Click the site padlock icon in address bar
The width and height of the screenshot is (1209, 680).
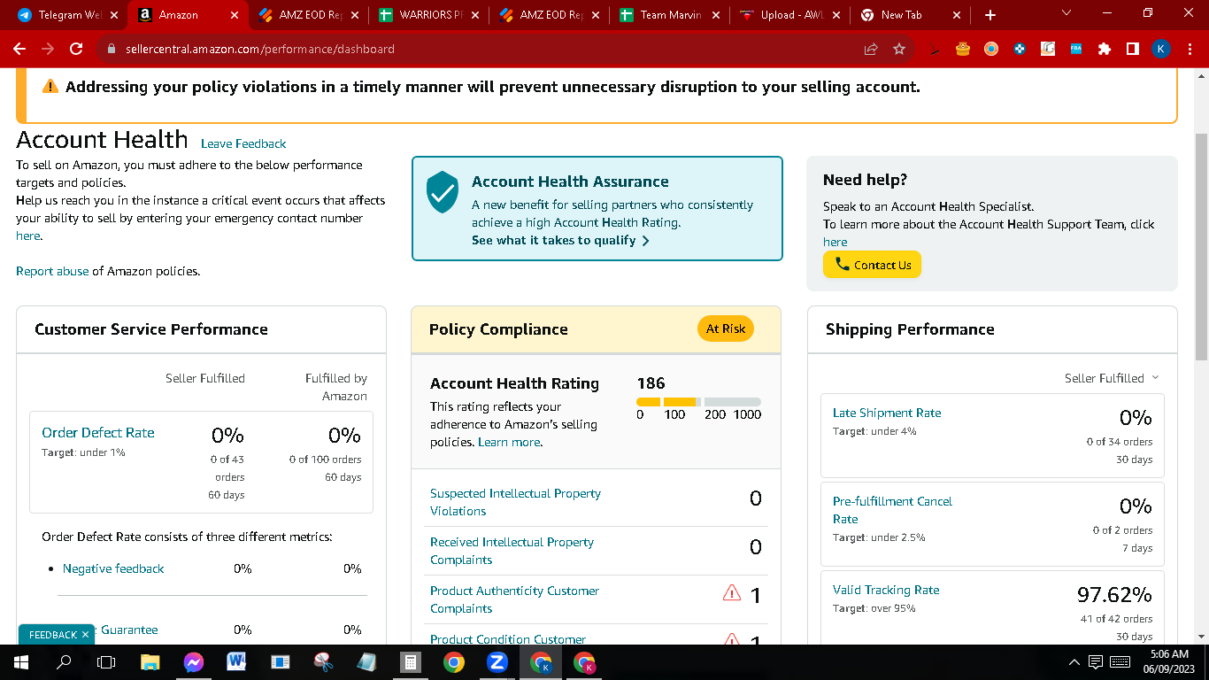111,49
